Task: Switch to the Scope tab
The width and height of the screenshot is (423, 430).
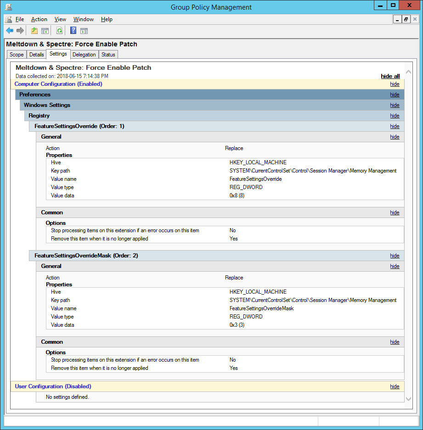Action: click(x=17, y=55)
